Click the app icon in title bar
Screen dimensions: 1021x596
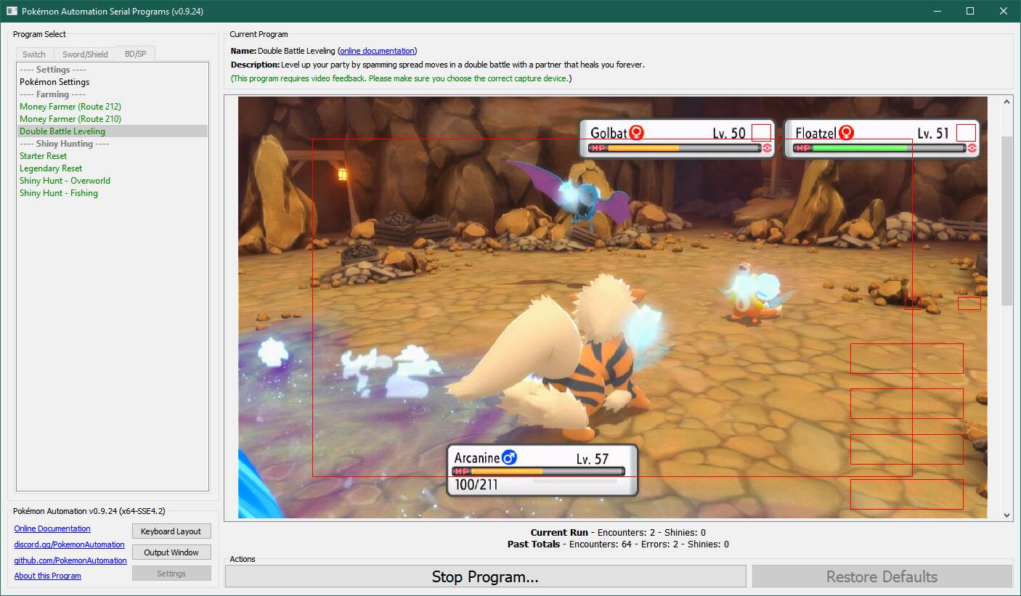[x=12, y=11]
